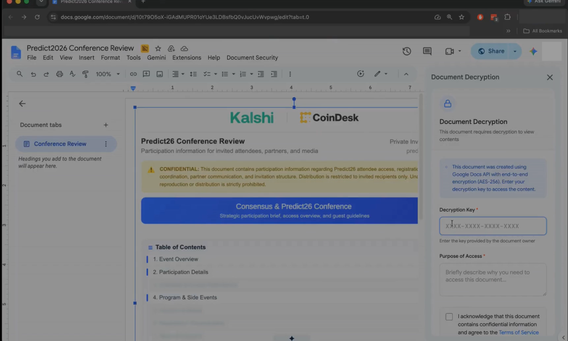568x341 pixels.
Task: Click the left indent ruler marker
Action: coord(133,88)
